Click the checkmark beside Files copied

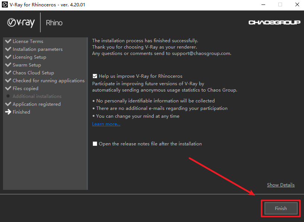tap(8, 88)
